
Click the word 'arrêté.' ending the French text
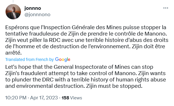pos(13,53)
